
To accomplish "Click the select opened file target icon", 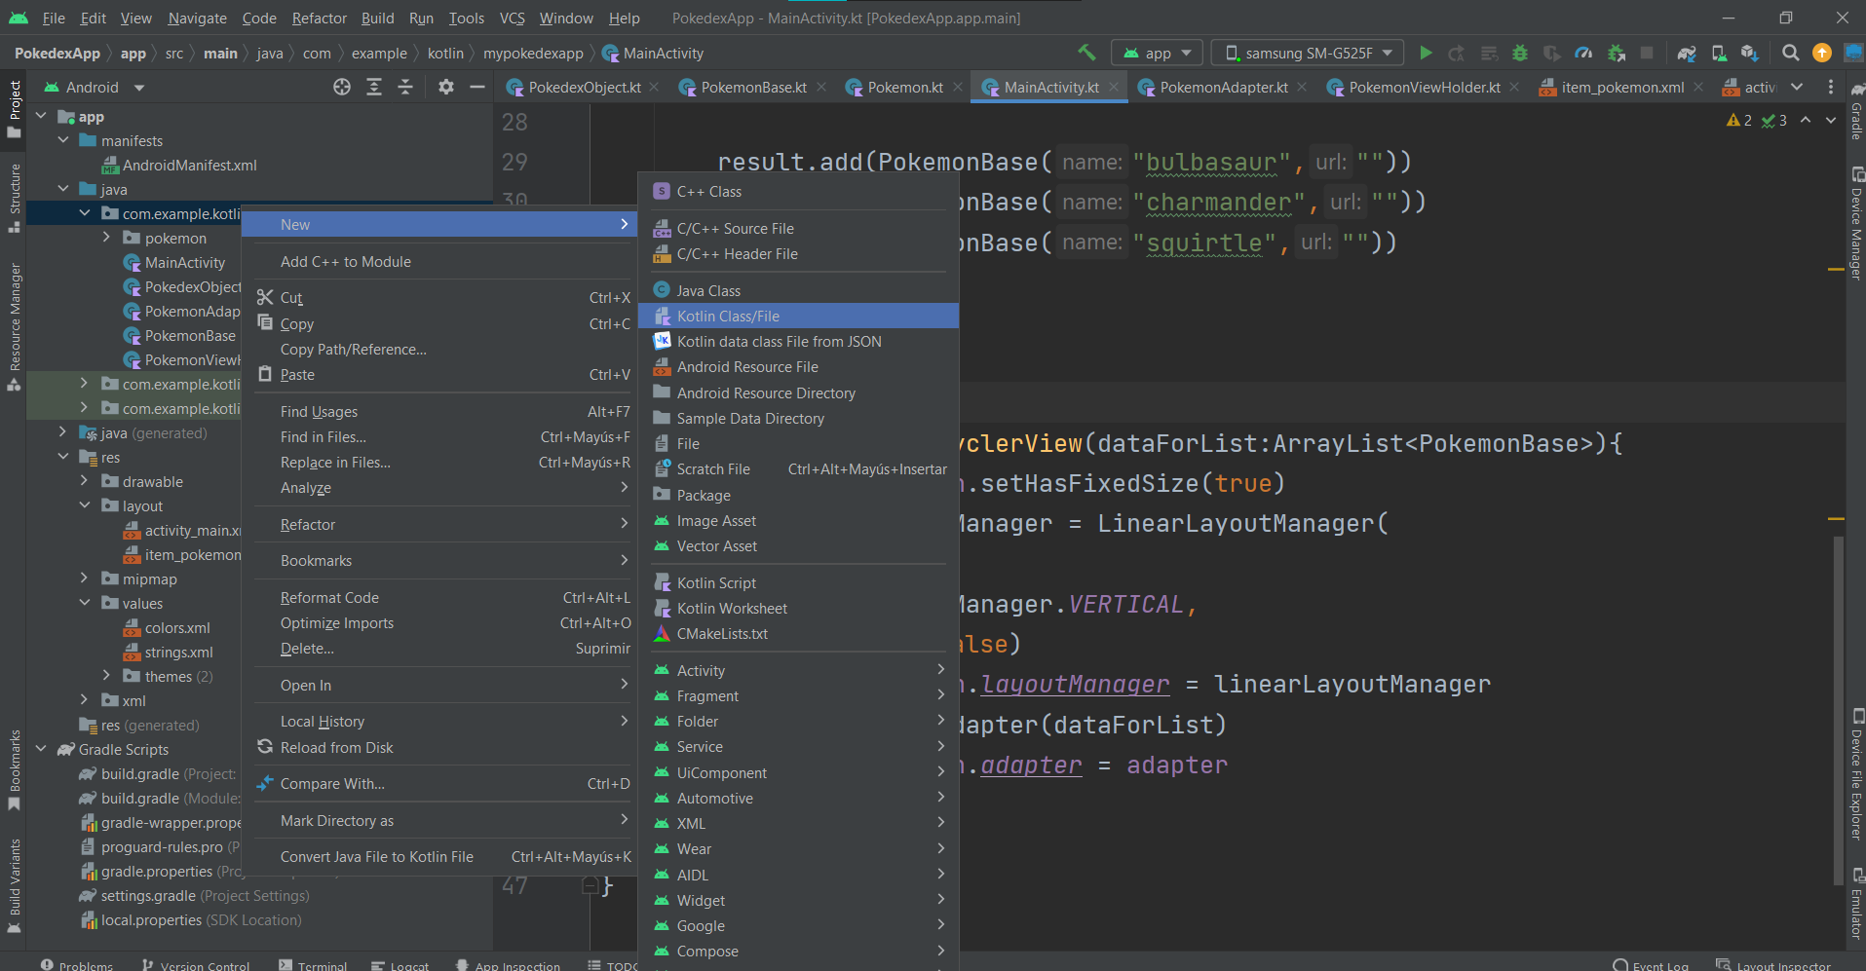I will click(x=342, y=88).
